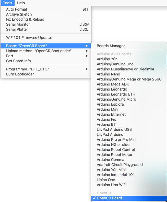Open the Help menu
This screenshot has height=202, width=167.
[21, 3]
